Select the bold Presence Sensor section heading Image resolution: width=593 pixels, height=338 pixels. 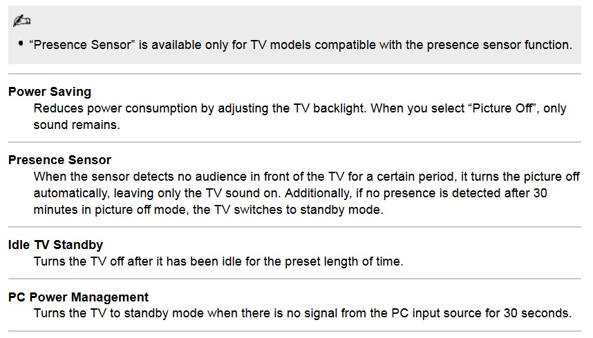59,160
